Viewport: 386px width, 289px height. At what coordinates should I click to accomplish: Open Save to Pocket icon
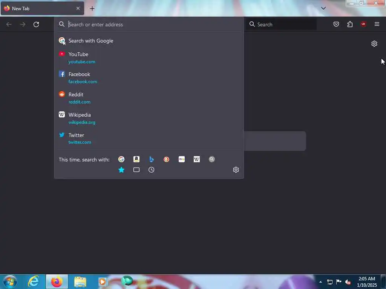click(336, 24)
